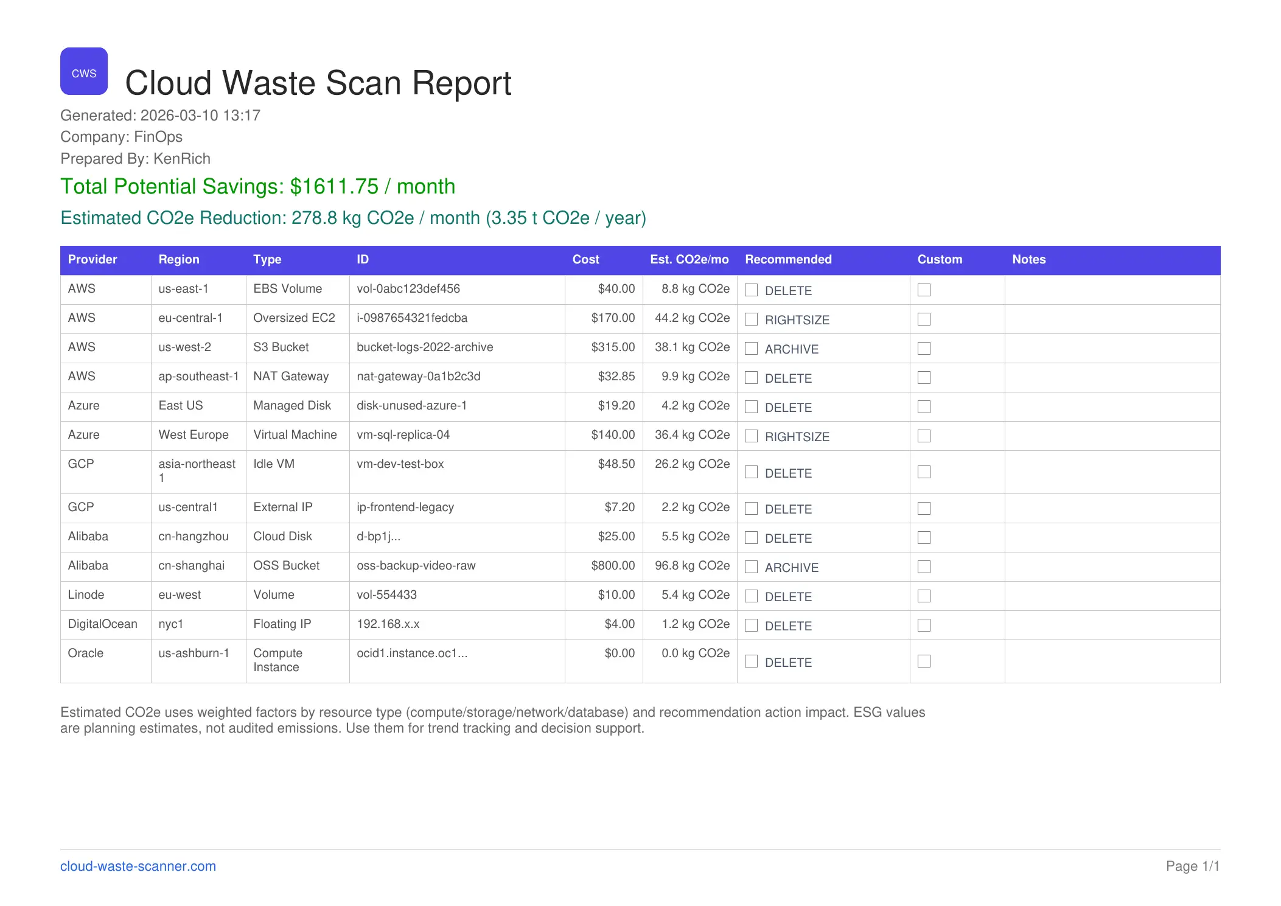Viewport: 1281px width, 906px height.
Task: Check DELETE for disk-unused-azure-1
Action: [752, 406]
